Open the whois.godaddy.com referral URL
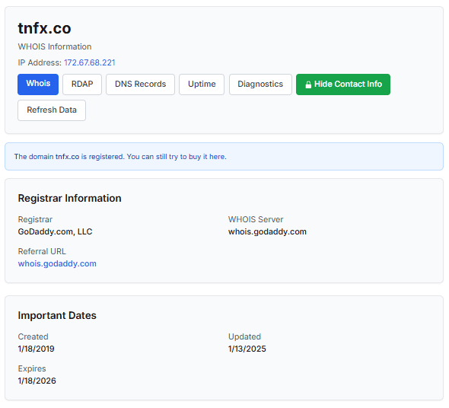This screenshot has width=449, height=408. pyautogui.click(x=57, y=263)
